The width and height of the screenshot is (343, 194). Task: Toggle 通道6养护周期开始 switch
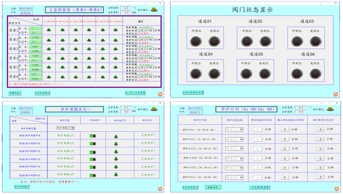(93, 175)
